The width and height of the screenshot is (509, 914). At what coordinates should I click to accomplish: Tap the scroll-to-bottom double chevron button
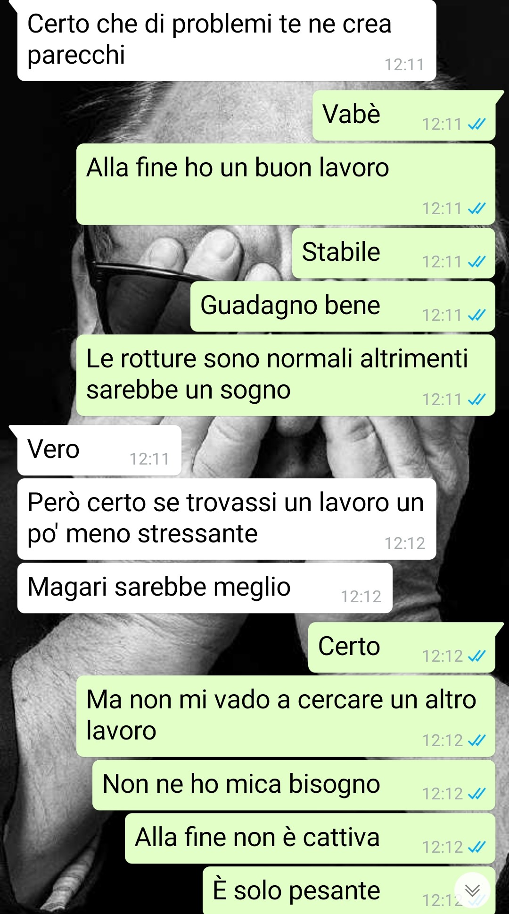pos(472,890)
